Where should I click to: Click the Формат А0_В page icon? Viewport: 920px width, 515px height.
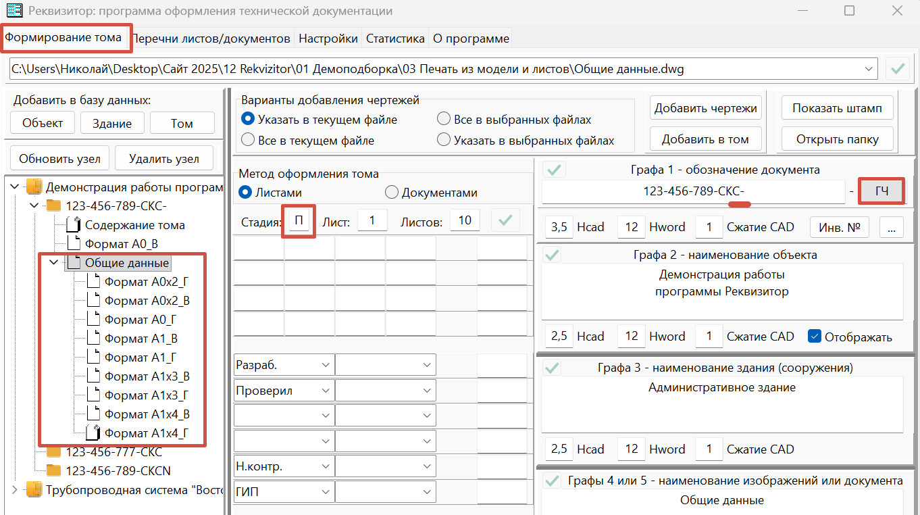[73, 244]
